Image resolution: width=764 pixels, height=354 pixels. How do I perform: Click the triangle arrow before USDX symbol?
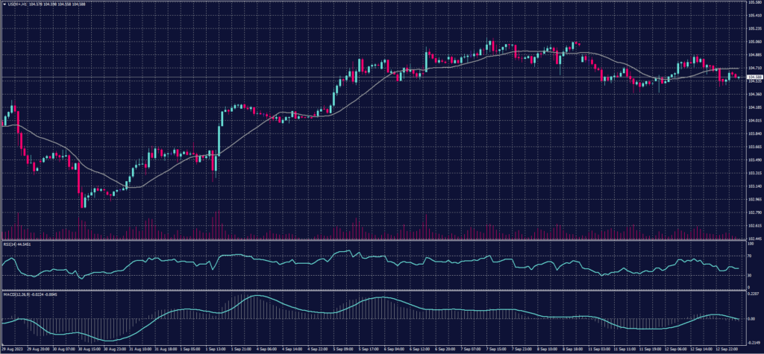[4, 4]
